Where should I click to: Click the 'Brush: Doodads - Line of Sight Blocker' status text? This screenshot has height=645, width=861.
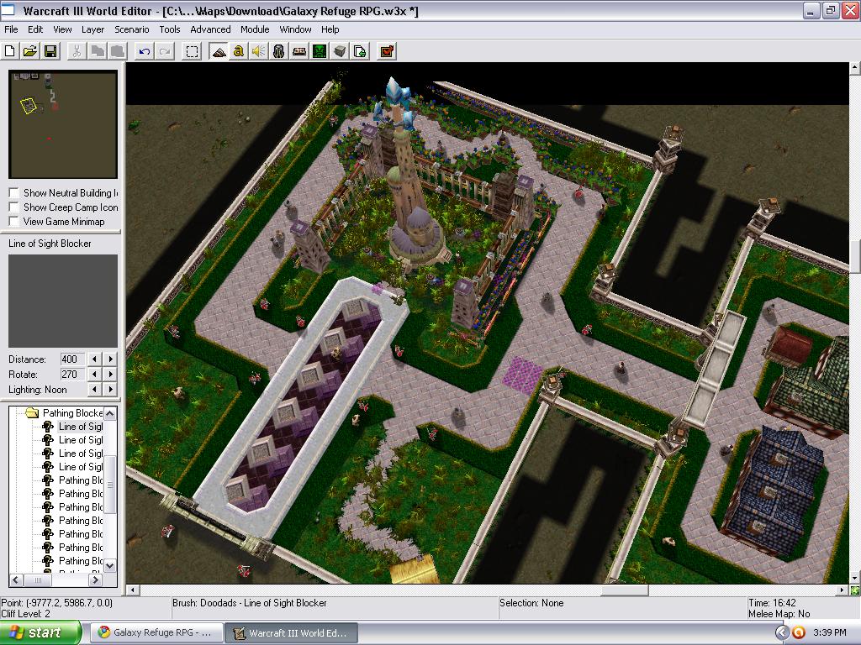tap(249, 603)
